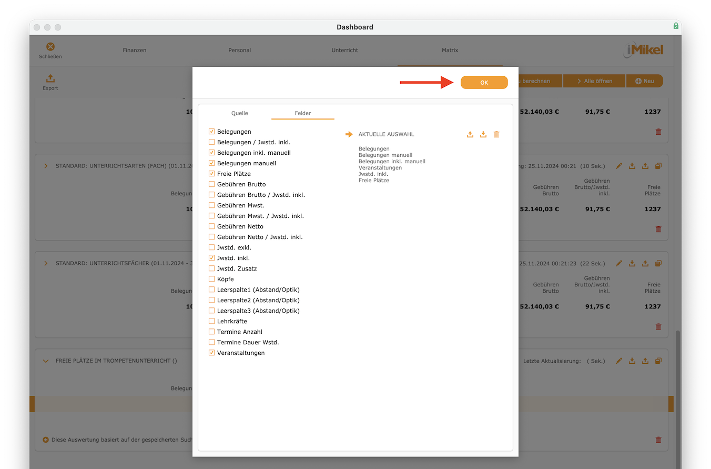
Task: Uncheck the Freie Plätze checkbox
Action: point(211,174)
